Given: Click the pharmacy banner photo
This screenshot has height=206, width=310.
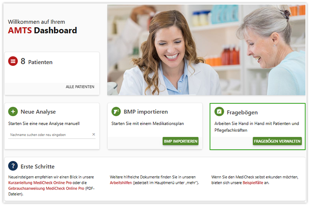Looking at the screenshot, I should [206, 50].
